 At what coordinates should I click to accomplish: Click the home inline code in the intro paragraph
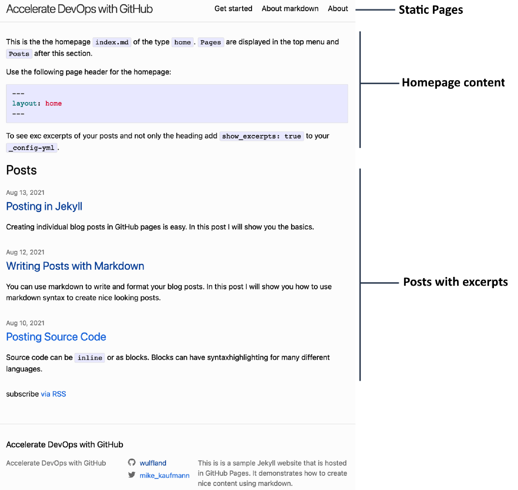pyautogui.click(x=182, y=42)
